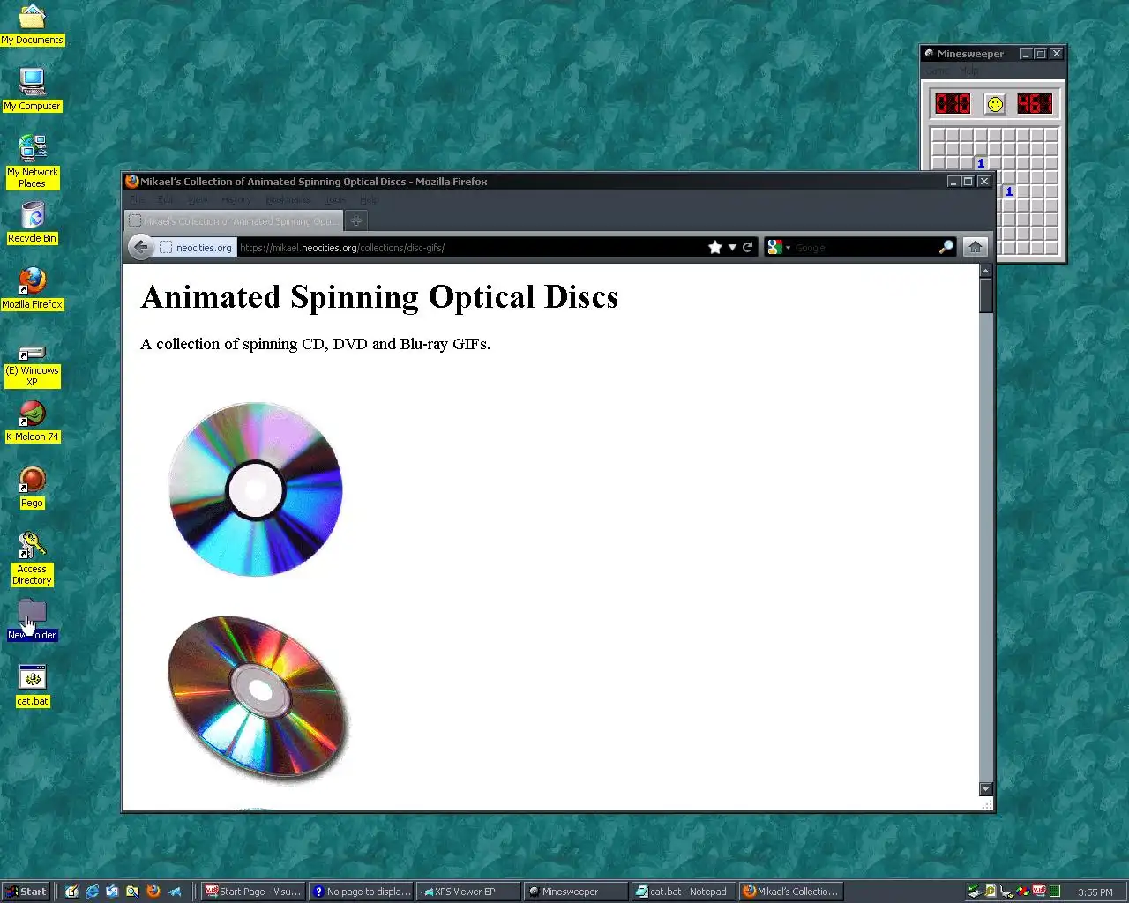Open the Google search engine selector dropdown
1129x903 pixels.
point(779,248)
